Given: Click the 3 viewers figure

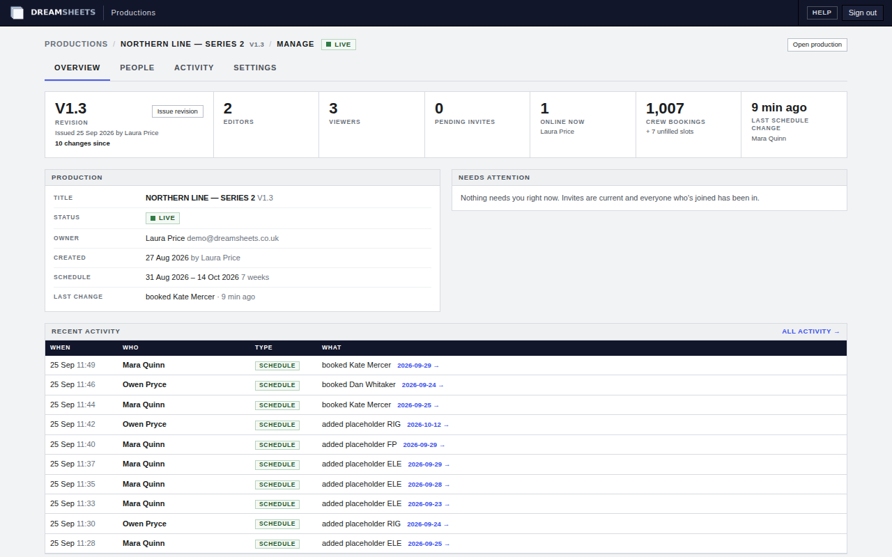Looking at the screenshot, I should coord(333,109).
